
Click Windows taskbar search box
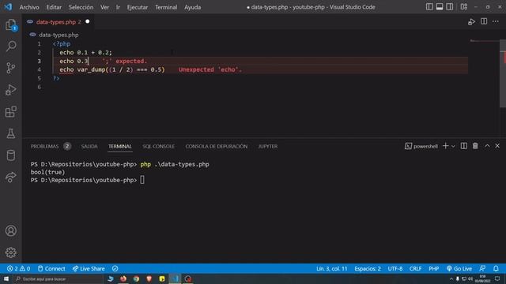(58, 278)
